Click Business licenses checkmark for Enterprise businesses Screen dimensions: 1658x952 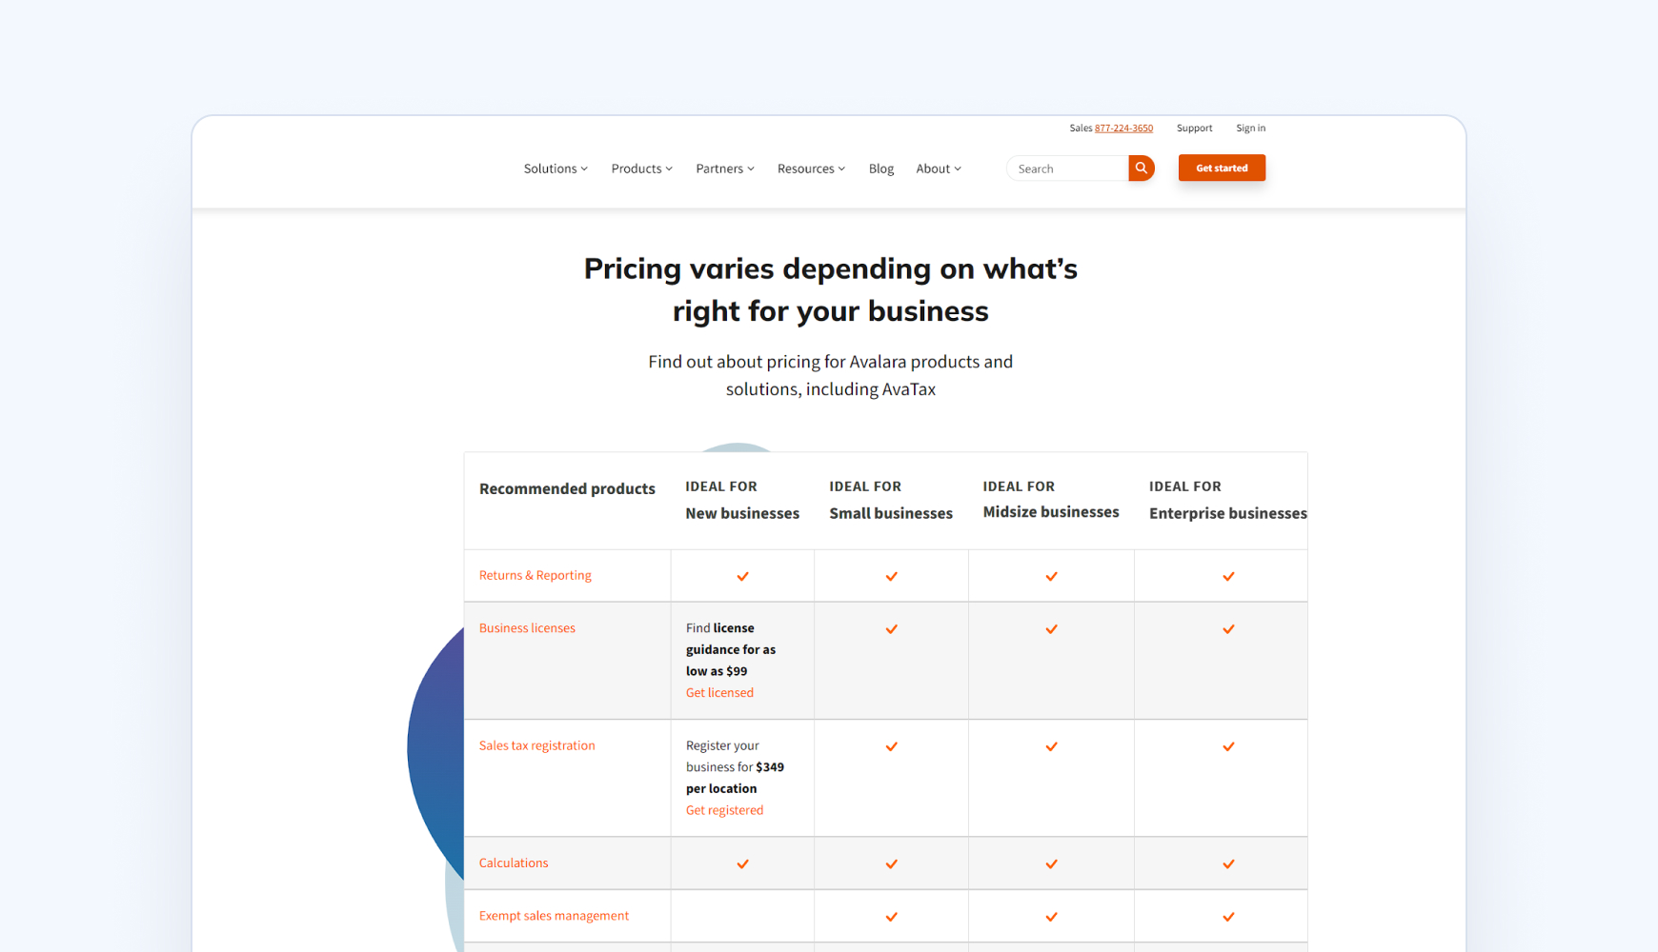(x=1228, y=629)
